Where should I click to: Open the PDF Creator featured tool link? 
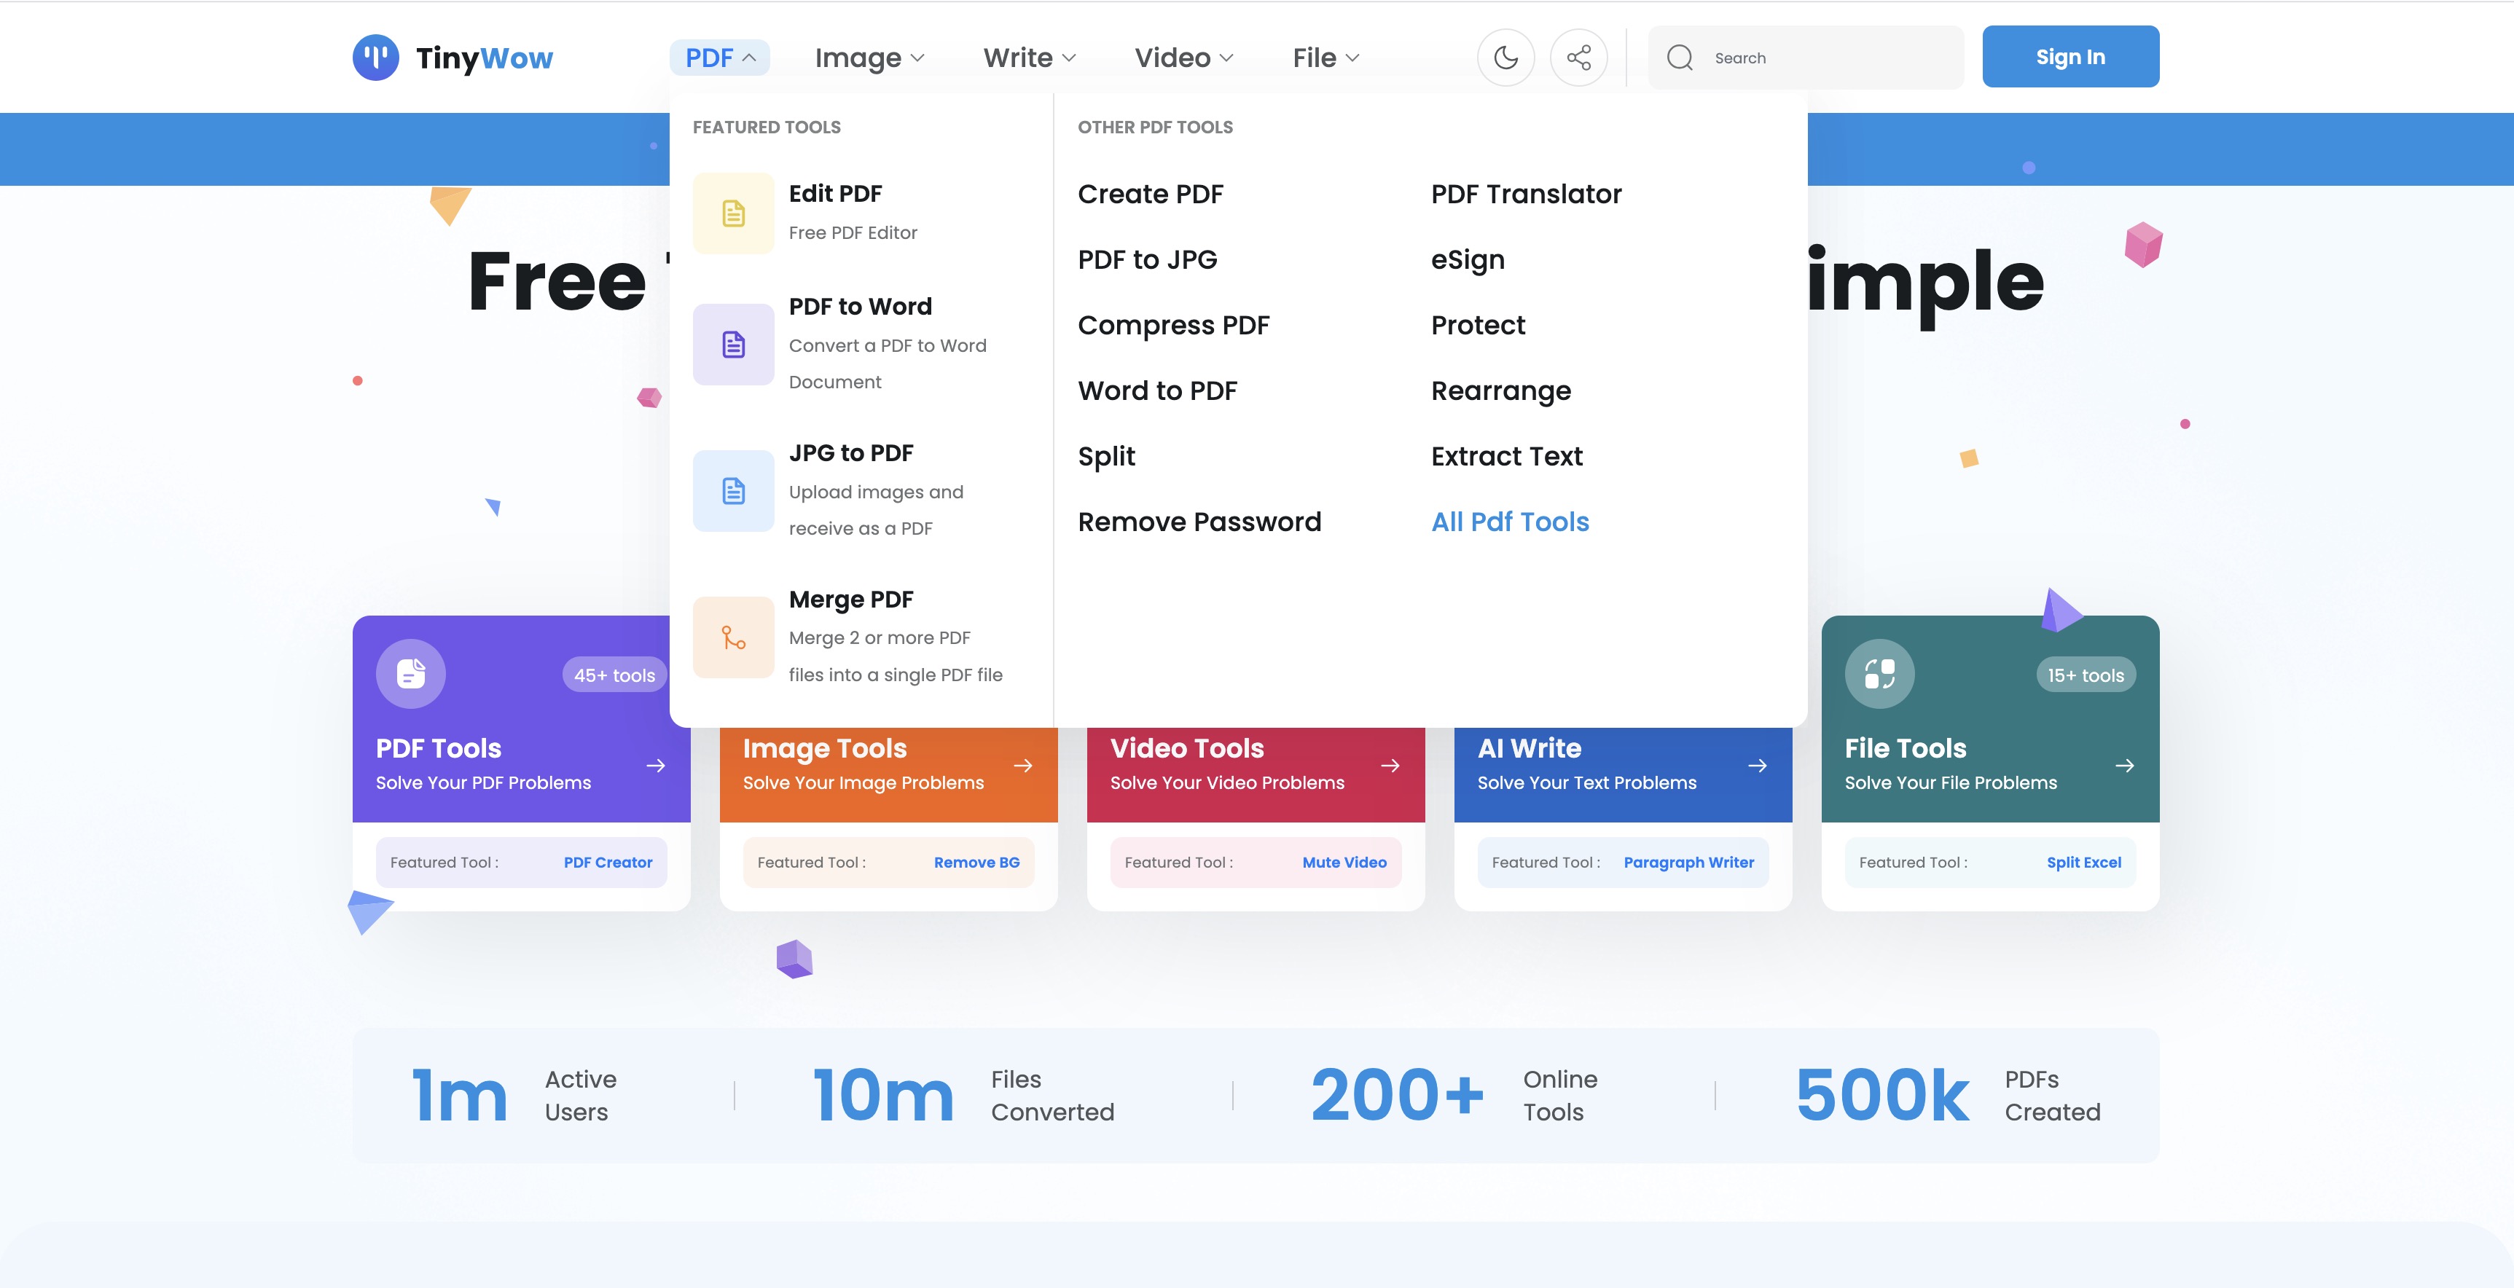click(607, 863)
